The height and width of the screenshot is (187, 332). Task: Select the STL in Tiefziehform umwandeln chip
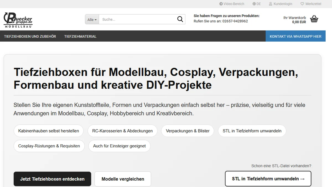252,131
